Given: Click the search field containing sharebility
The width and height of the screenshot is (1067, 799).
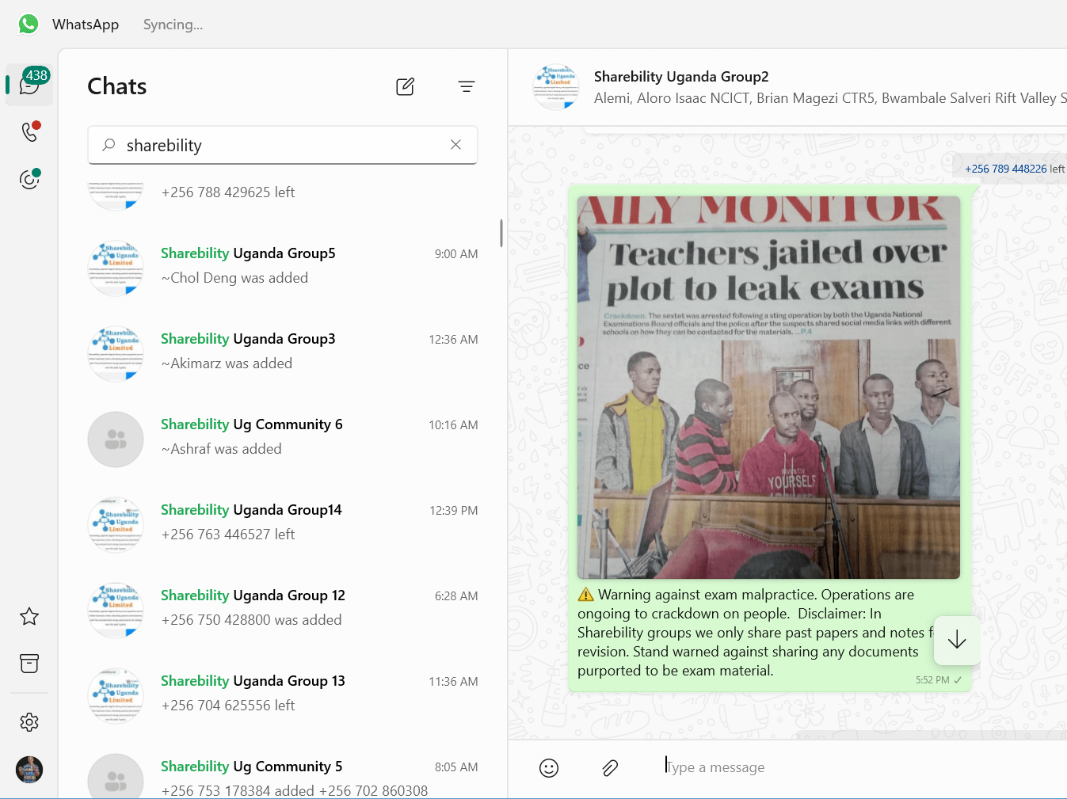Looking at the screenshot, I should (283, 145).
